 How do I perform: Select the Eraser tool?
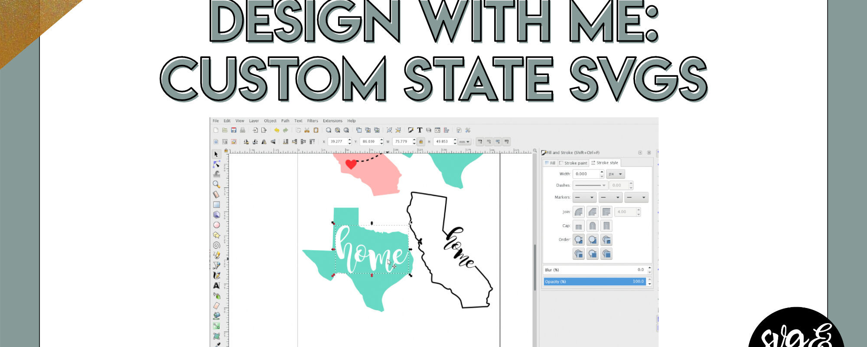tap(216, 306)
